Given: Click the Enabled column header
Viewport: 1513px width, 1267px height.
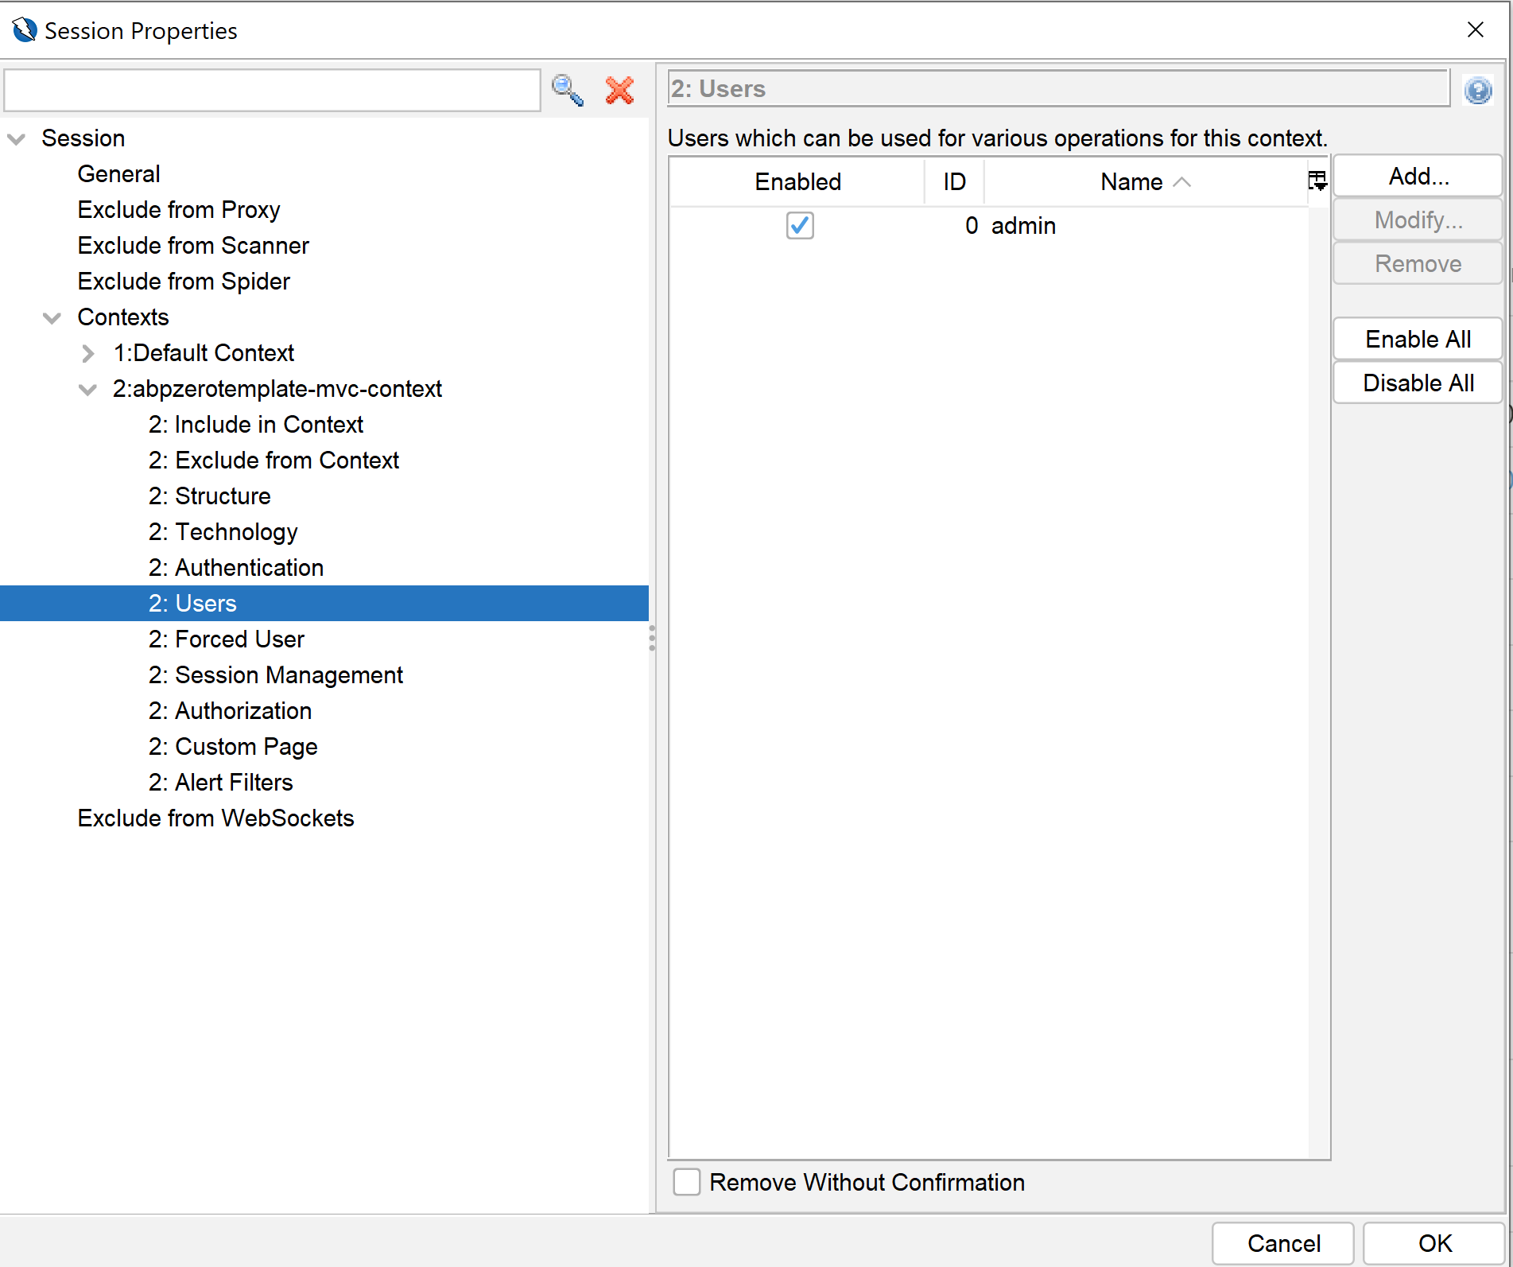Looking at the screenshot, I should click(x=797, y=182).
